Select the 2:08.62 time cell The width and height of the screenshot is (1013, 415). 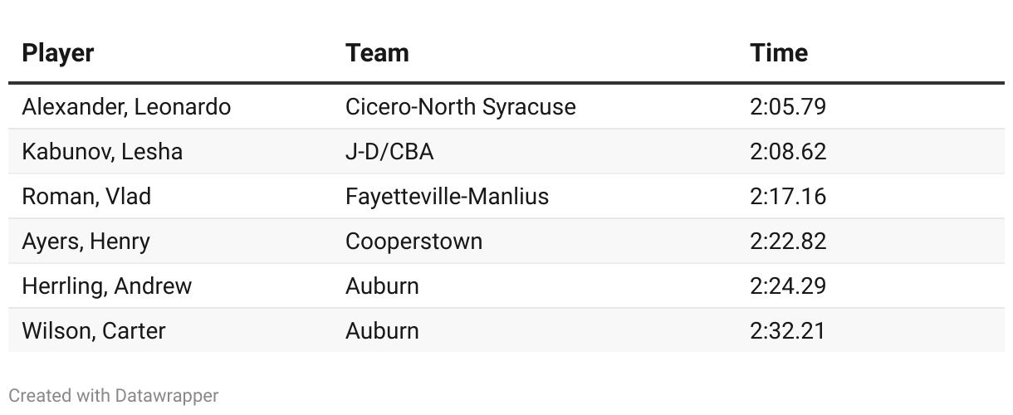787,152
